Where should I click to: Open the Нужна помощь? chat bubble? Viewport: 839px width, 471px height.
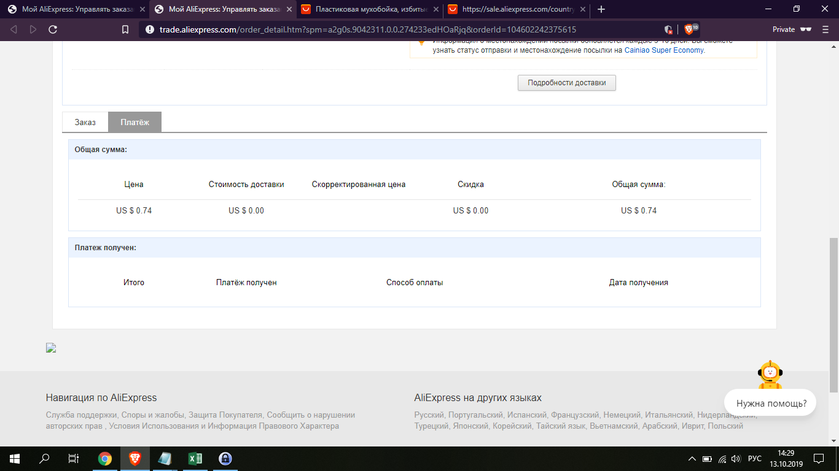pyautogui.click(x=770, y=404)
